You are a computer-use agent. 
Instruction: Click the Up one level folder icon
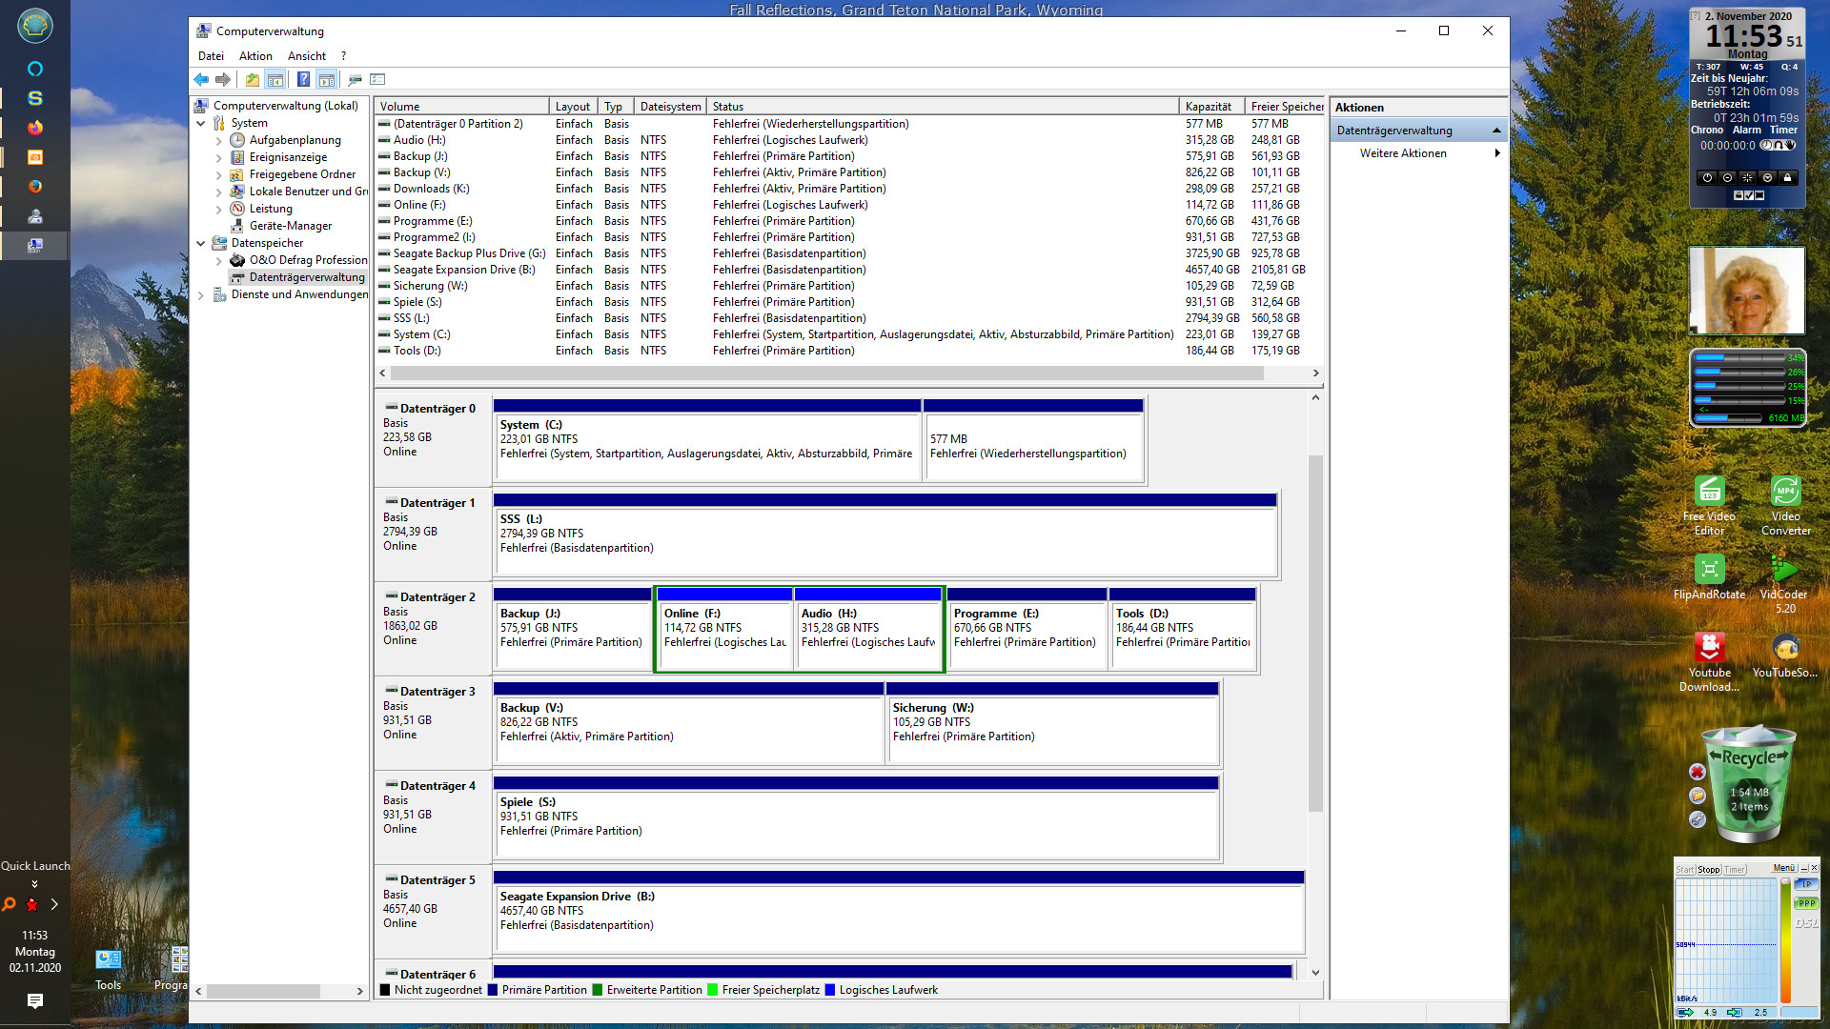tap(252, 79)
